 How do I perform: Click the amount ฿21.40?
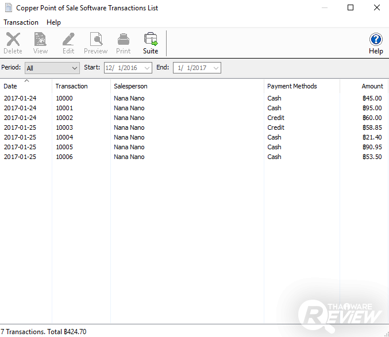[372, 137]
